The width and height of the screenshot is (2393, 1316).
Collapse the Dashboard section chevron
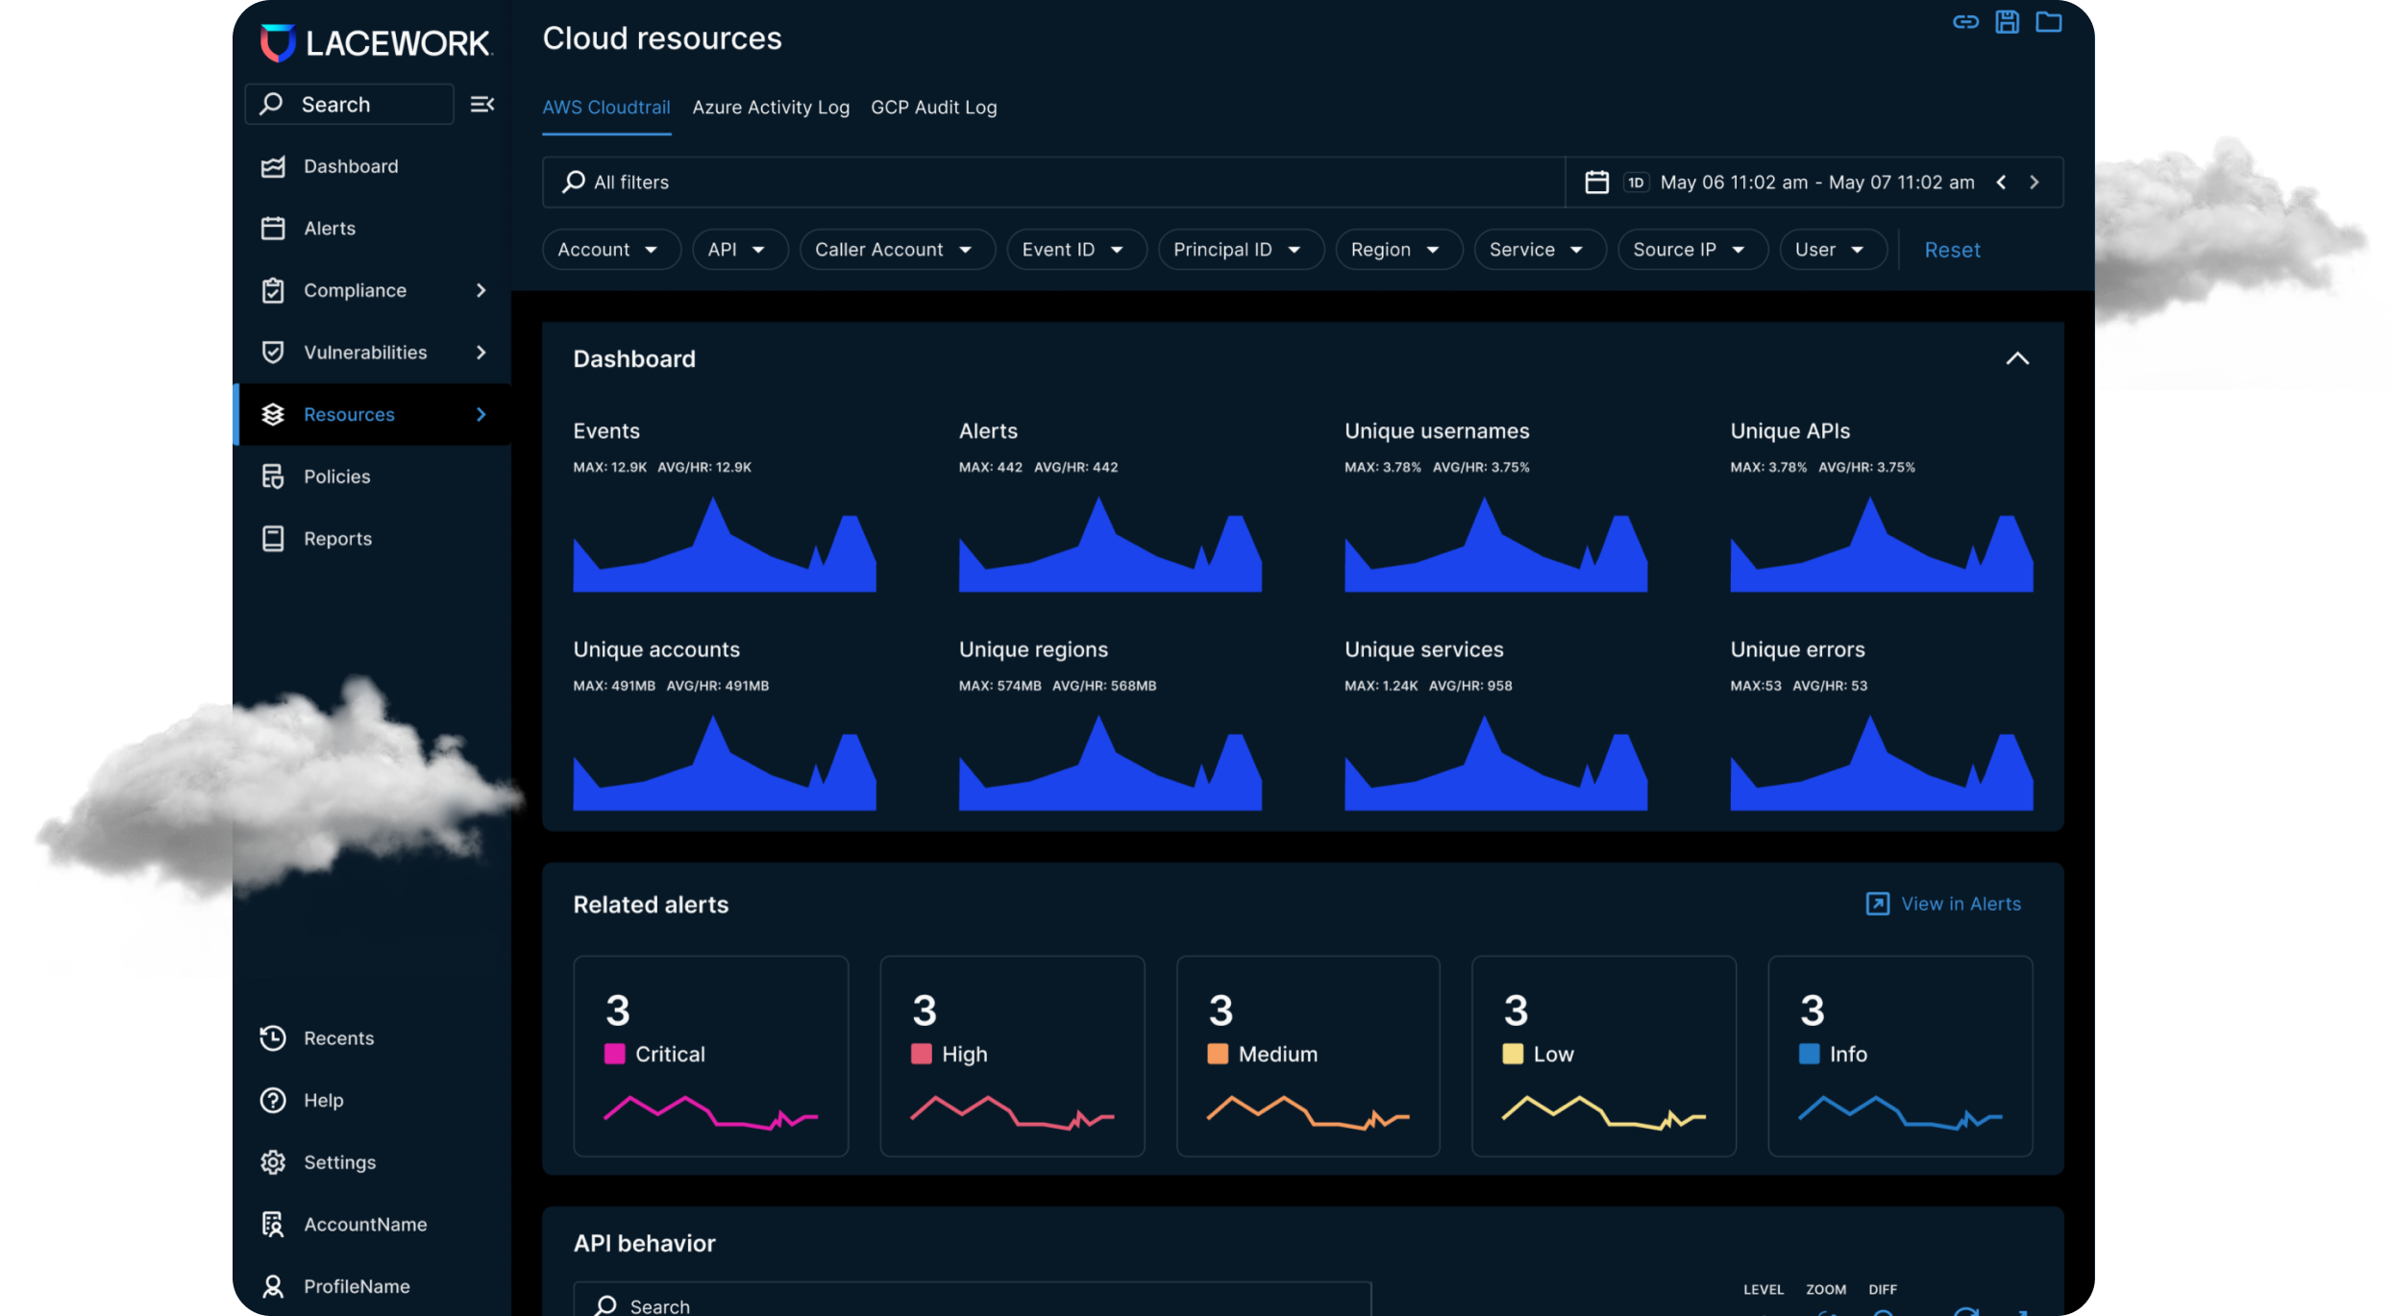2017,358
